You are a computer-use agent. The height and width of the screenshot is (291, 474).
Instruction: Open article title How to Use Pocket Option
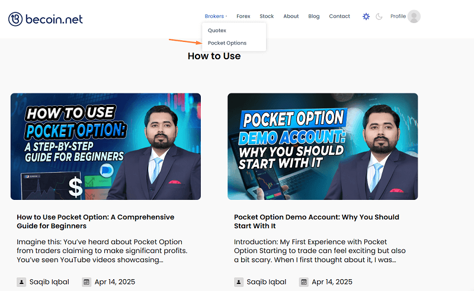coord(95,222)
